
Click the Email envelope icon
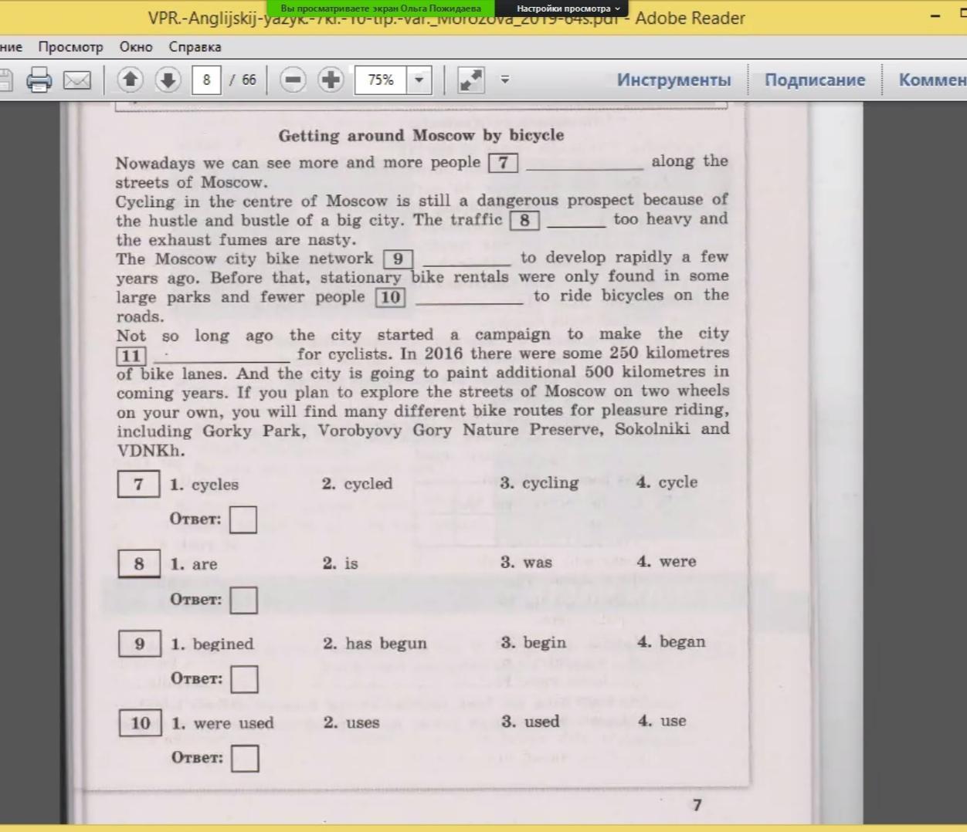(x=76, y=79)
